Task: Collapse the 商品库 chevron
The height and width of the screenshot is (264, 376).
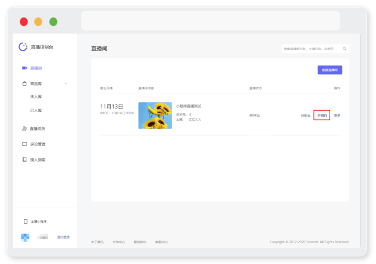Action: [x=66, y=83]
